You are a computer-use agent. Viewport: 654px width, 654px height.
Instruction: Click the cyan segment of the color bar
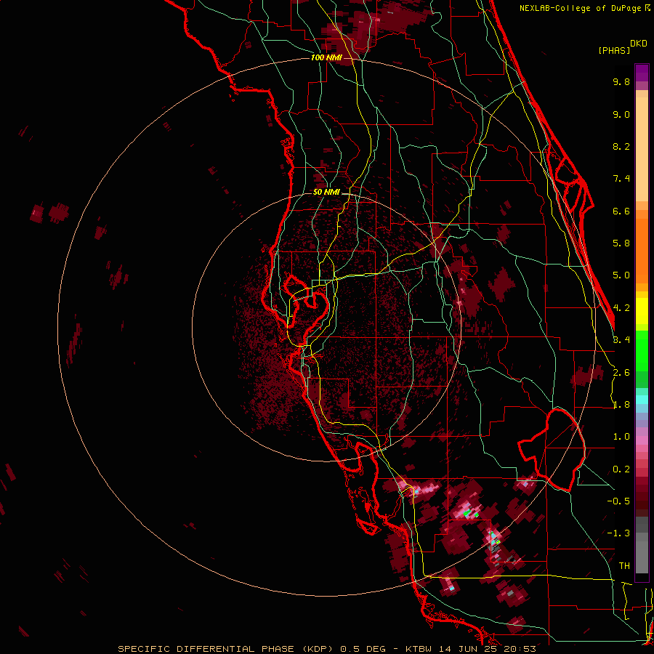click(x=642, y=400)
